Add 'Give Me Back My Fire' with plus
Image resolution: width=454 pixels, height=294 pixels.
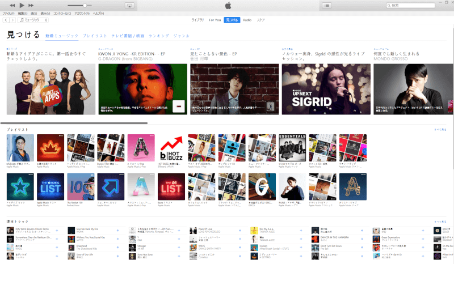(117, 231)
